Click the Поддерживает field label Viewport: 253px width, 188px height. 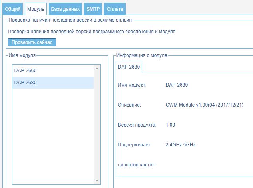[x=134, y=145]
